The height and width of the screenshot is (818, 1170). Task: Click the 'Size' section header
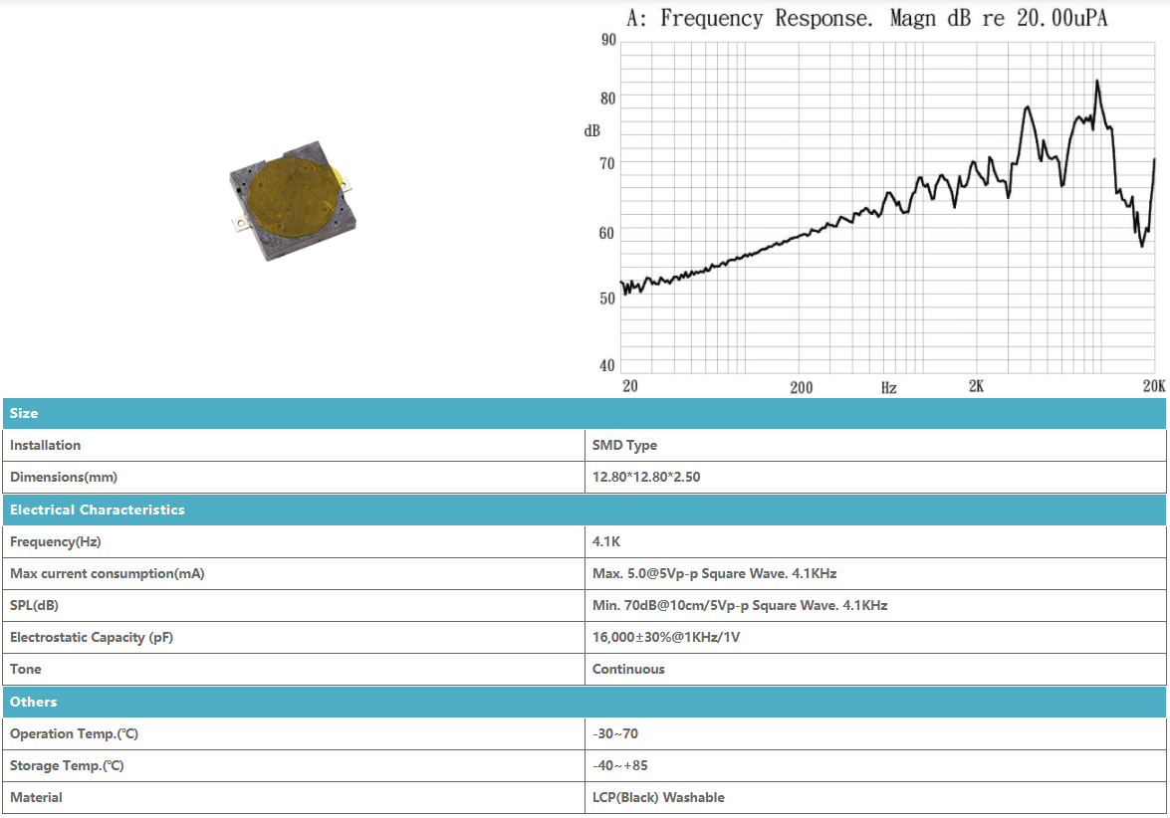(x=585, y=413)
